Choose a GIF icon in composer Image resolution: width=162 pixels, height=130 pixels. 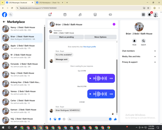[64, 119]
